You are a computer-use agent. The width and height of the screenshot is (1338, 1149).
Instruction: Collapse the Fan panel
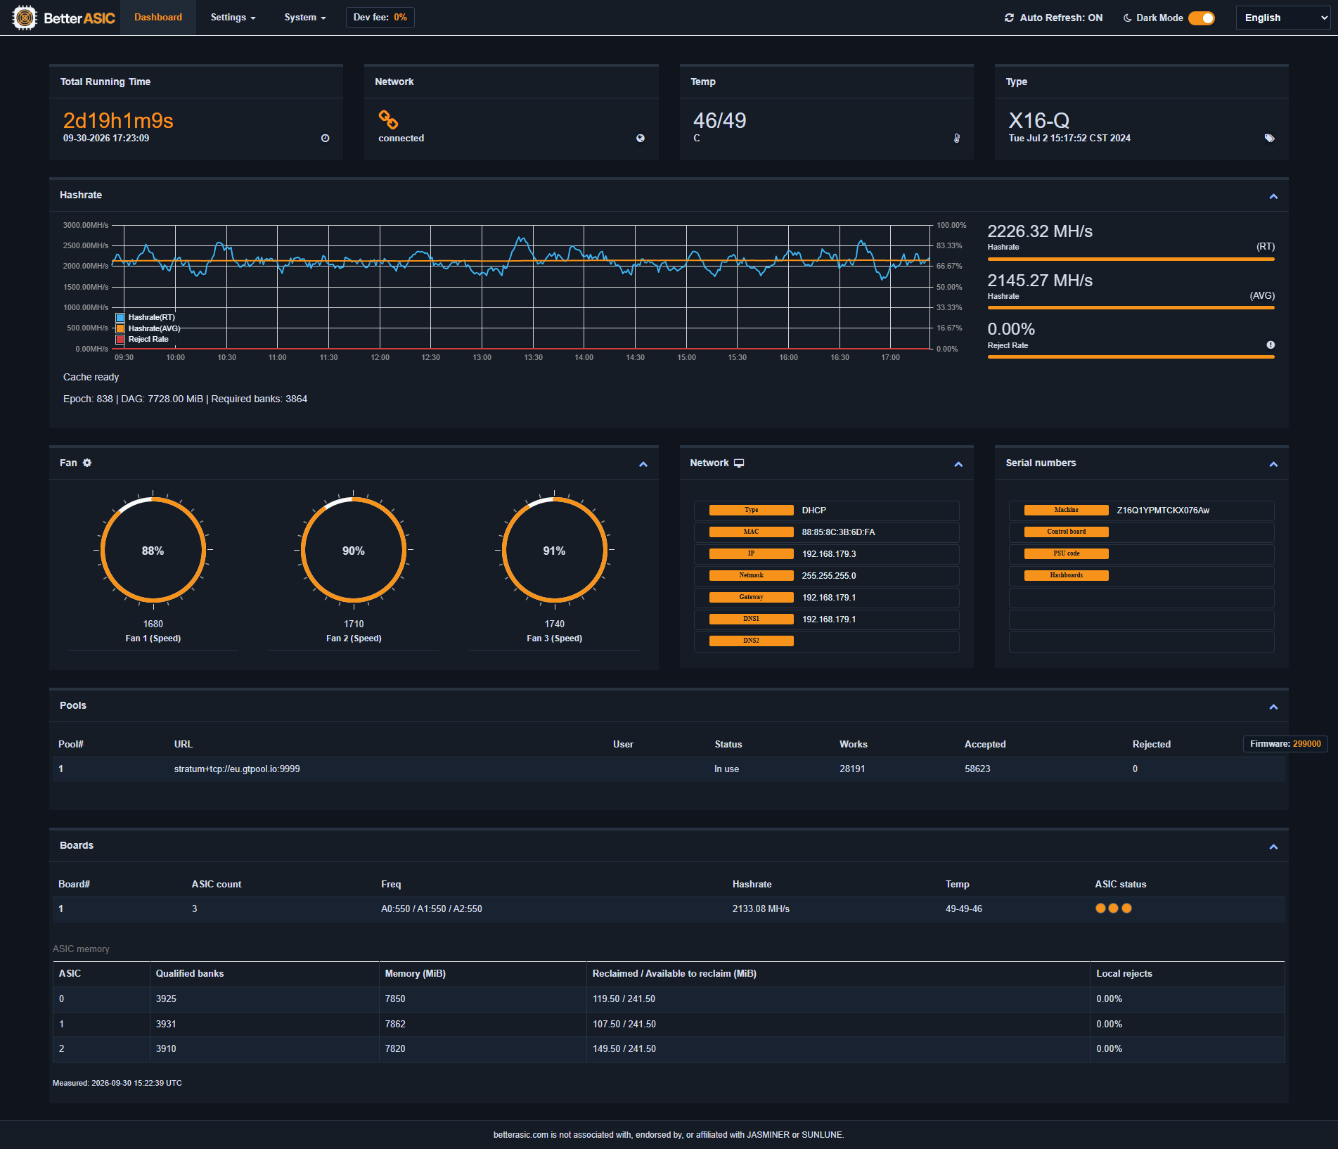click(643, 464)
